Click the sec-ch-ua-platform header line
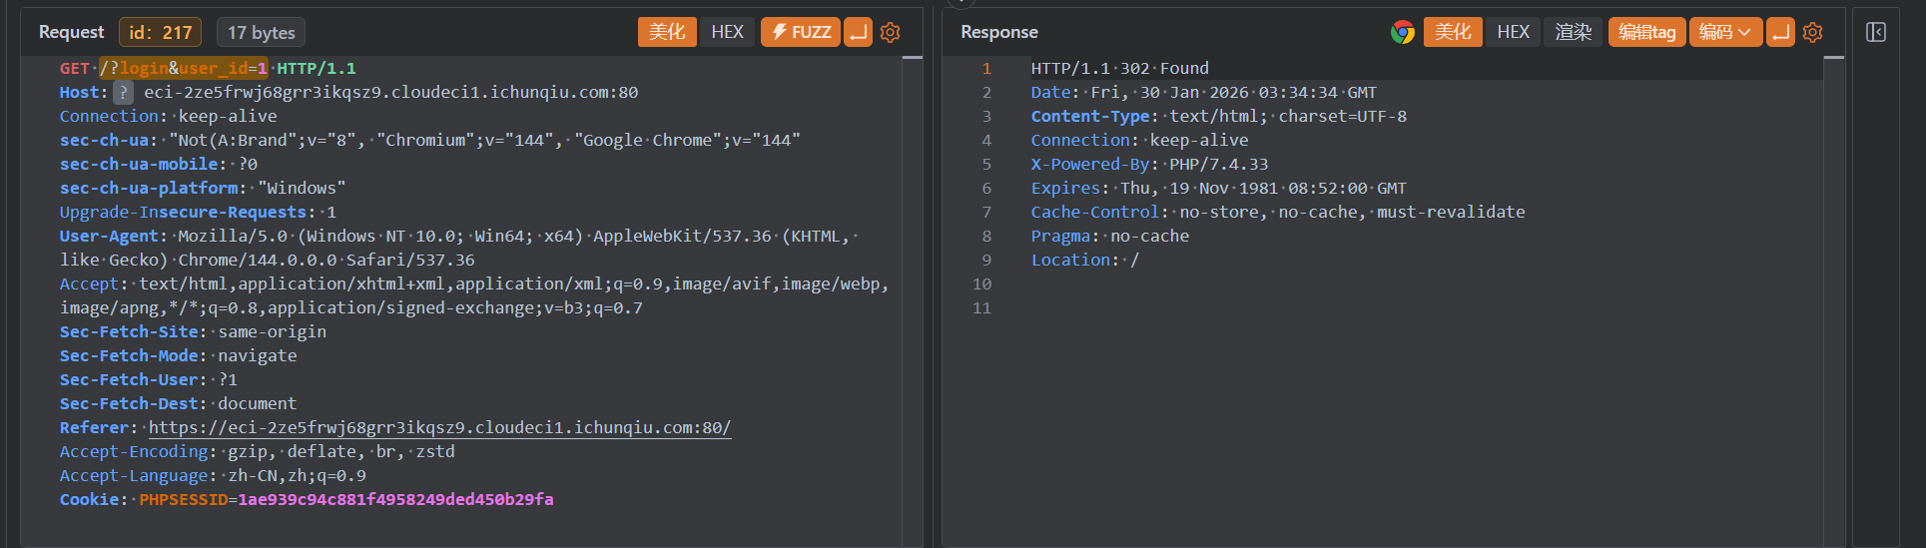 pos(203,188)
